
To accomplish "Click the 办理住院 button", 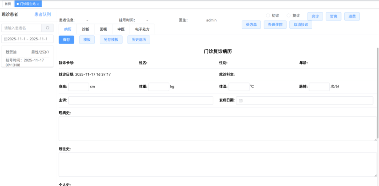I will coord(275,25).
